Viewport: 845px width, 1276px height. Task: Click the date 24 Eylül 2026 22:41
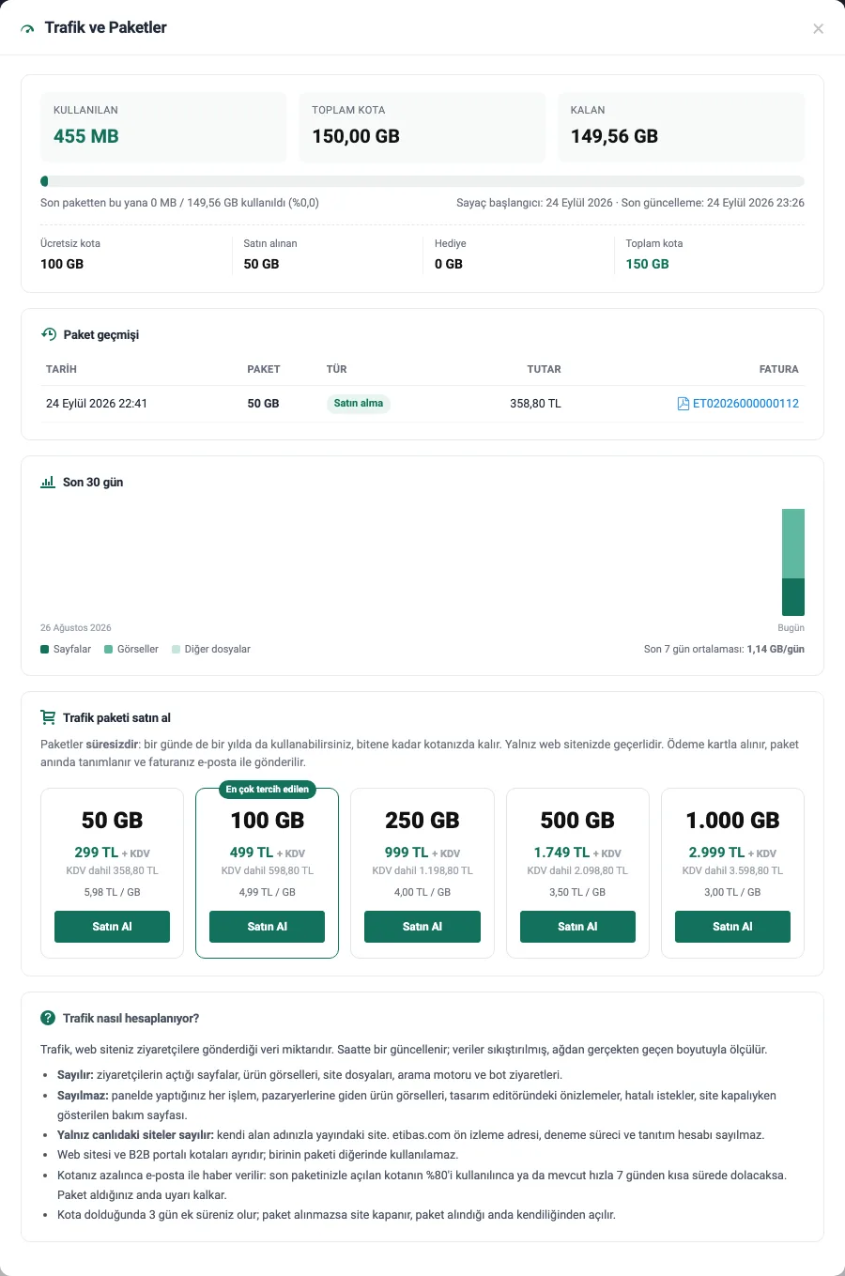97,404
